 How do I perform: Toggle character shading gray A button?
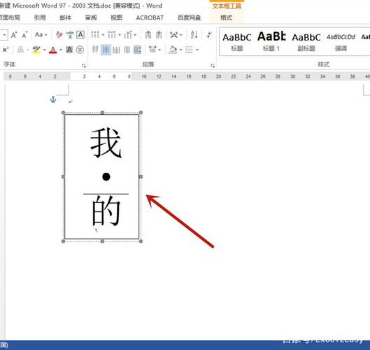[69, 50]
